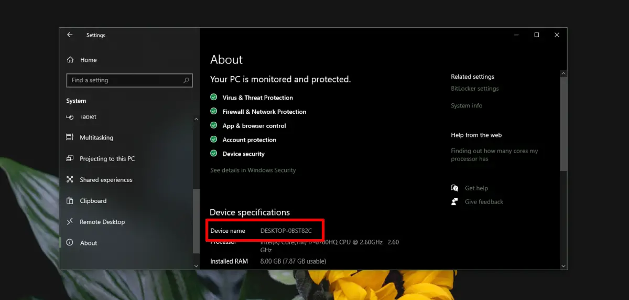Click the Account protection check icon
Image resolution: width=629 pixels, height=300 pixels.
point(213,140)
